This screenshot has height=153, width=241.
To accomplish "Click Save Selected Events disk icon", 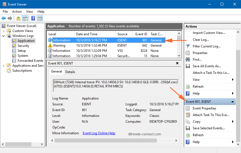I will (x=188, y=128).
